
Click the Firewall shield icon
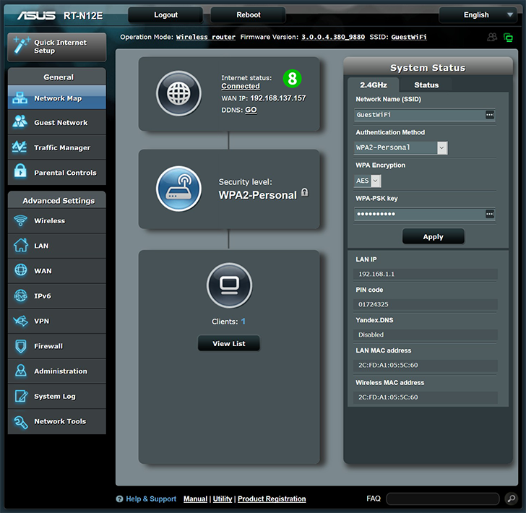pyautogui.click(x=21, y=346)
